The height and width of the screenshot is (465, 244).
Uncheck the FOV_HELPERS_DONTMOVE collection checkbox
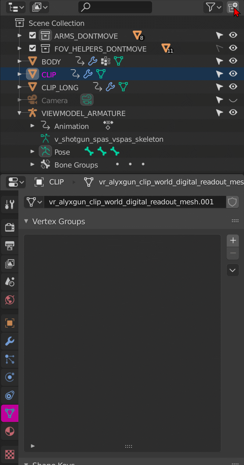pyautogui.click(x=32, y=49)
